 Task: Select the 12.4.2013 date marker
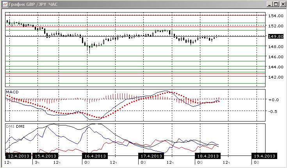[18, 156]
